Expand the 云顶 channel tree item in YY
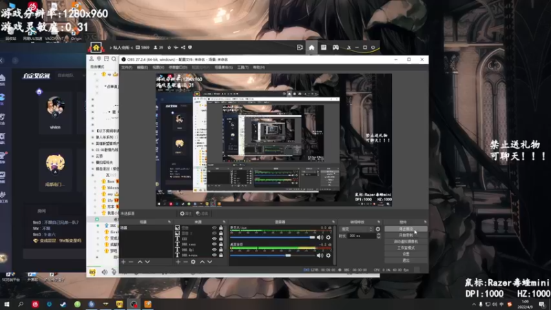Viewport: 551px width, 310px height. (x=93, y=156)
